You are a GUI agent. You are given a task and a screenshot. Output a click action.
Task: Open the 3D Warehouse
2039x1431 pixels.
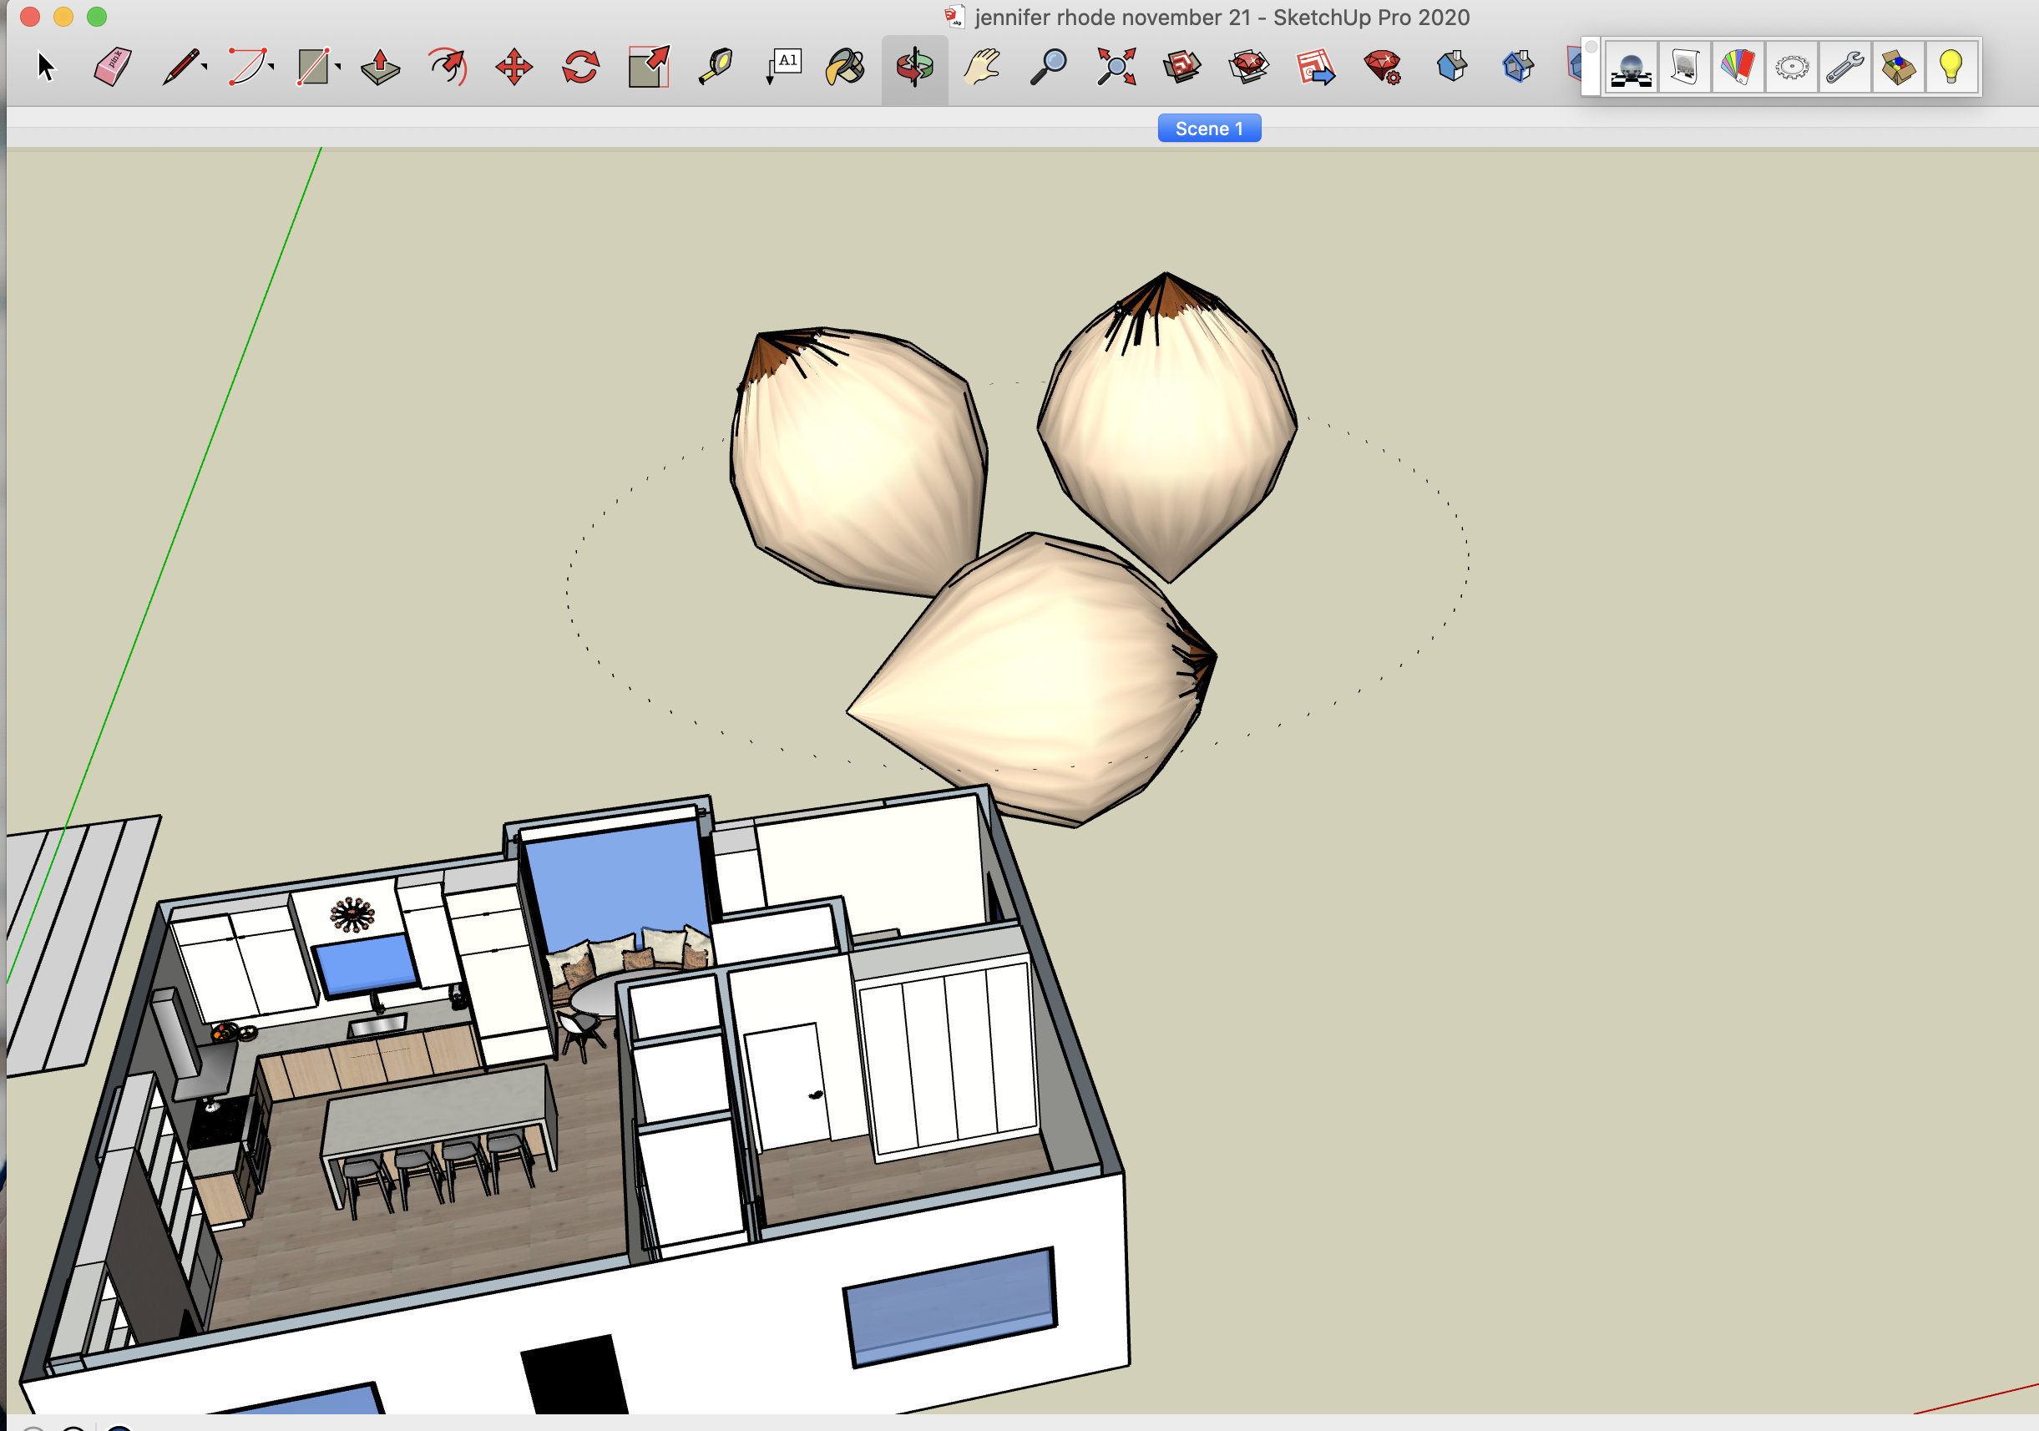pos(1182,67)
